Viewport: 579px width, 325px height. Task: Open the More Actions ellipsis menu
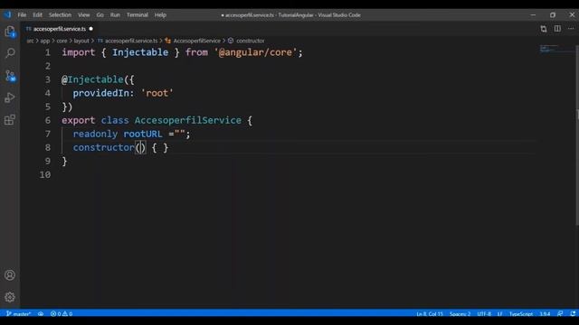coord(571,29)
